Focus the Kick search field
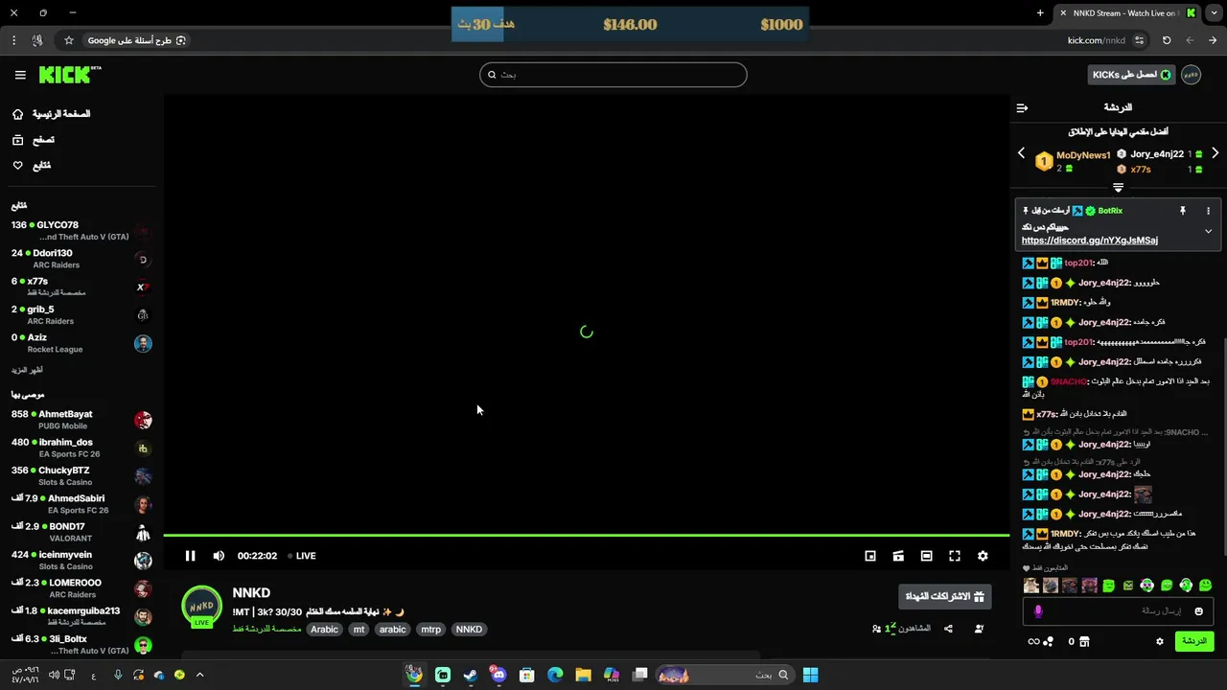1227x690 pixels. pyautogui.click(x=613, y=75)
